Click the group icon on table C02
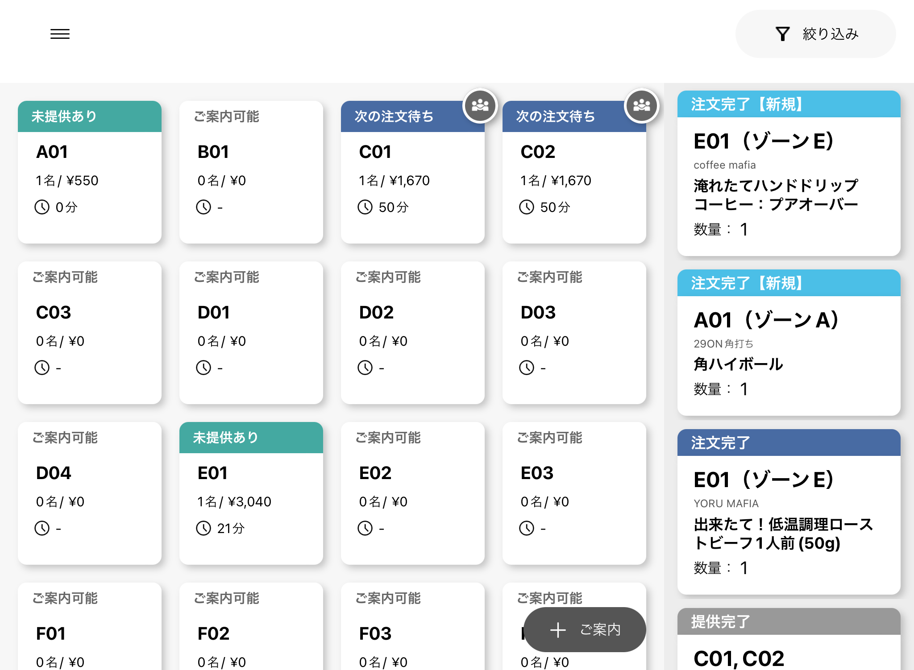The height and width of the screenshot is (670, 914). (x=641, y=106)
